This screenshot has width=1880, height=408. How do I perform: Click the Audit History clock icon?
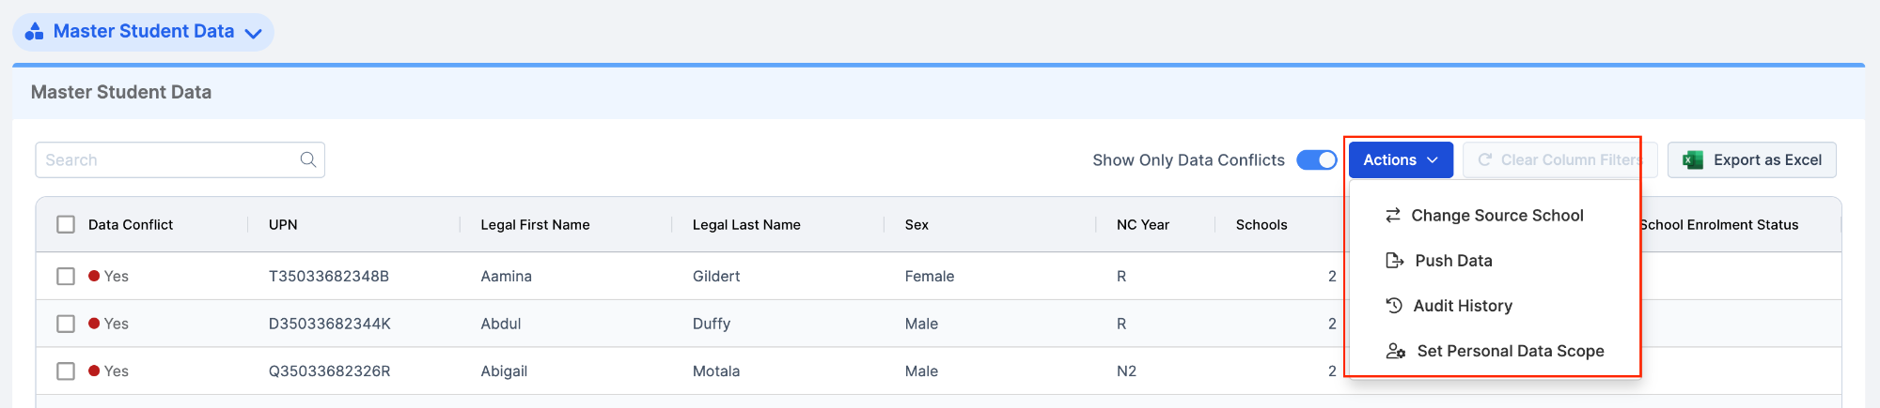point(1394,306)
